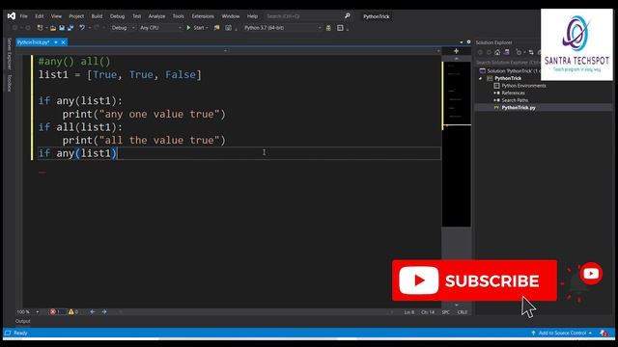
Task: Open the Test menu
Action: (x=137, y=16)
